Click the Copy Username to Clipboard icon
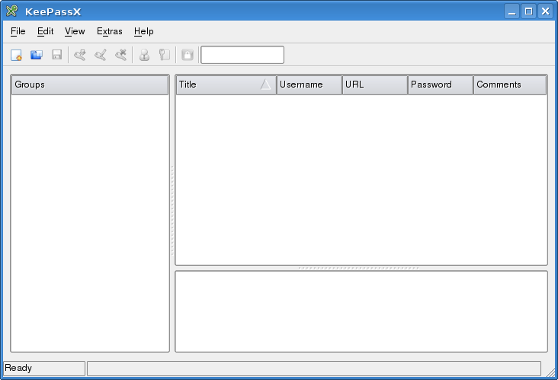This screenshot has height=380, width=558. coord(144,55)
